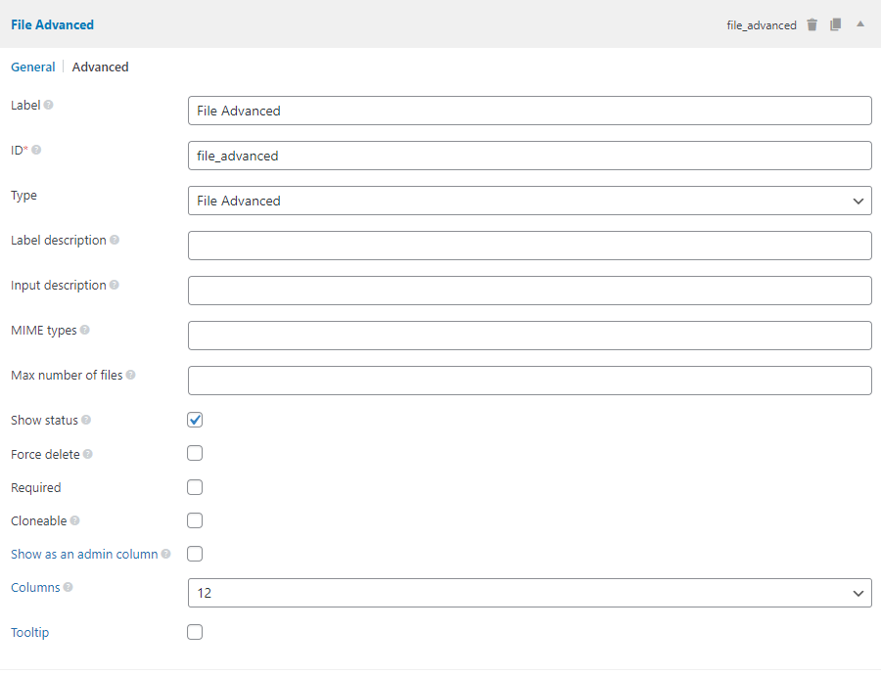
Task: Switch to the Advanced tab
Action: (x=100, y=67)
